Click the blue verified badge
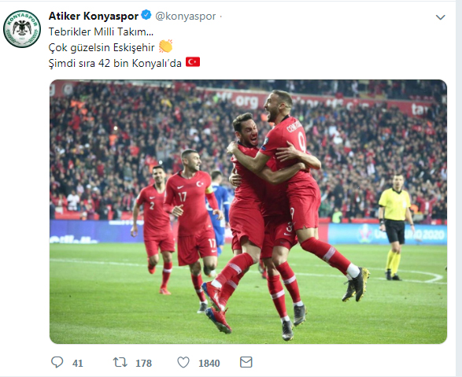Image resolution: width=462 pixels, height=377 pixels. [146, 15]
